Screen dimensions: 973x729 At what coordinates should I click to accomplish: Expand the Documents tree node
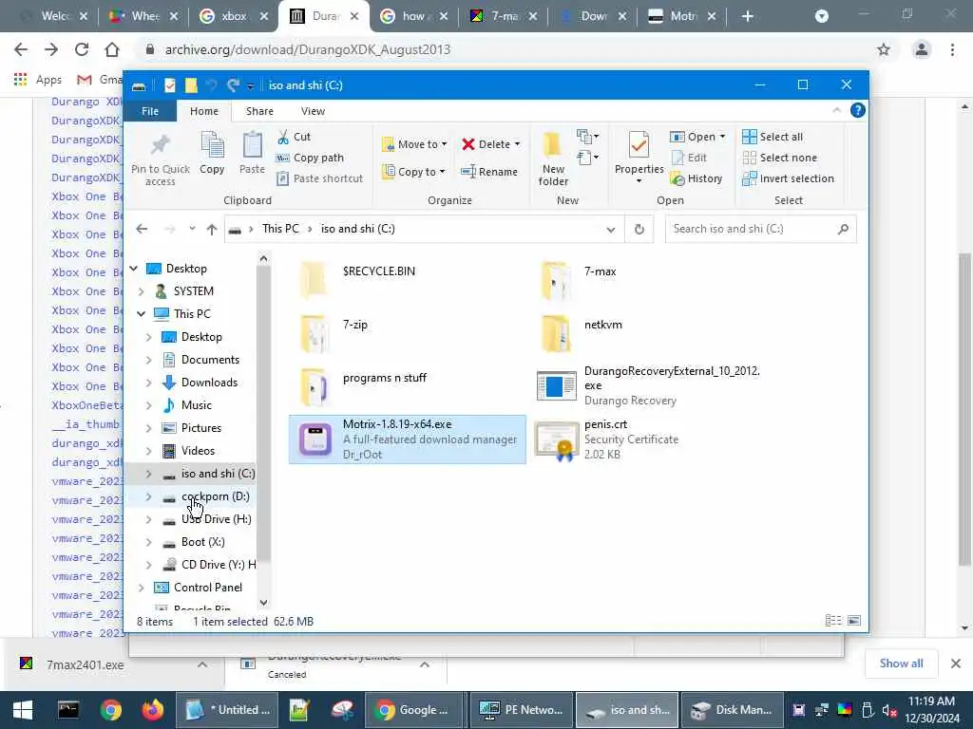(149, 360)
